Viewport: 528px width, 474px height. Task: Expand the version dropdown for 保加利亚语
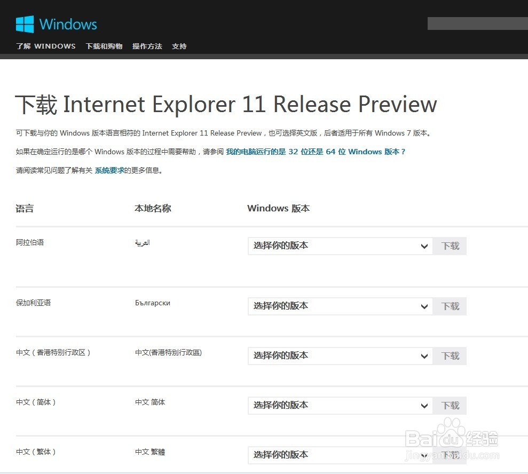coord(340,306)
